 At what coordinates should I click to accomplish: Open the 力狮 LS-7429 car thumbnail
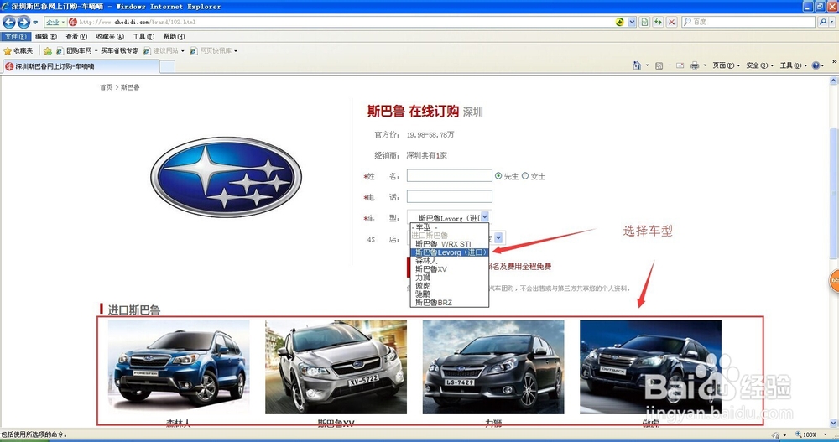click(x=493, y=367)
